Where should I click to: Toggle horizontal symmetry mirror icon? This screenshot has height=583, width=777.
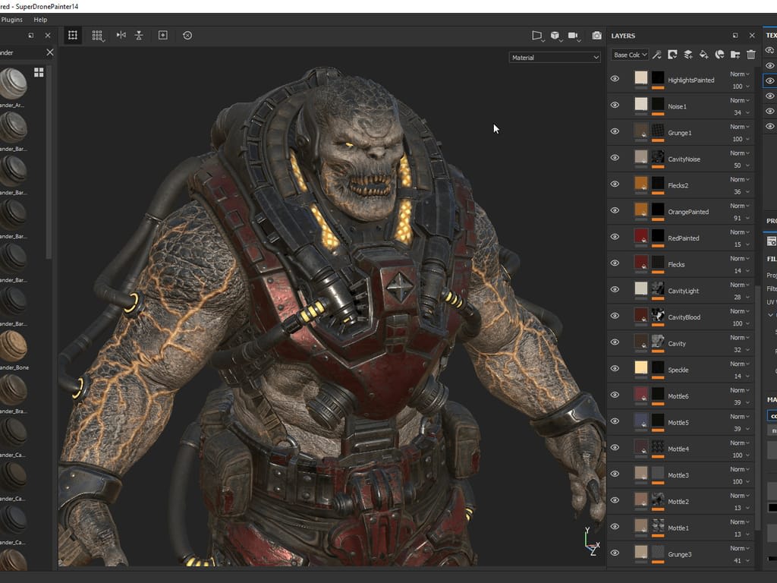pos(121,35)
